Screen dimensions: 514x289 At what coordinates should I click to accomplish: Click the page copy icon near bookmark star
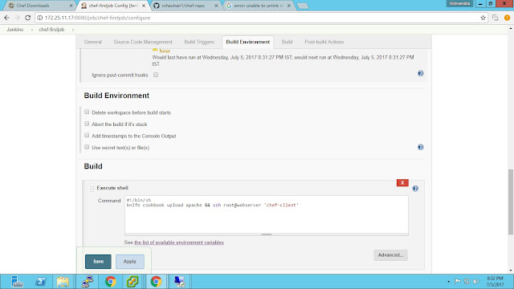pos(495,18)
